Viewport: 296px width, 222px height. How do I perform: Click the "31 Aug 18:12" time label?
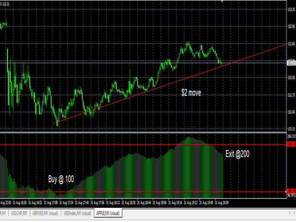click(x=113, y=203)
